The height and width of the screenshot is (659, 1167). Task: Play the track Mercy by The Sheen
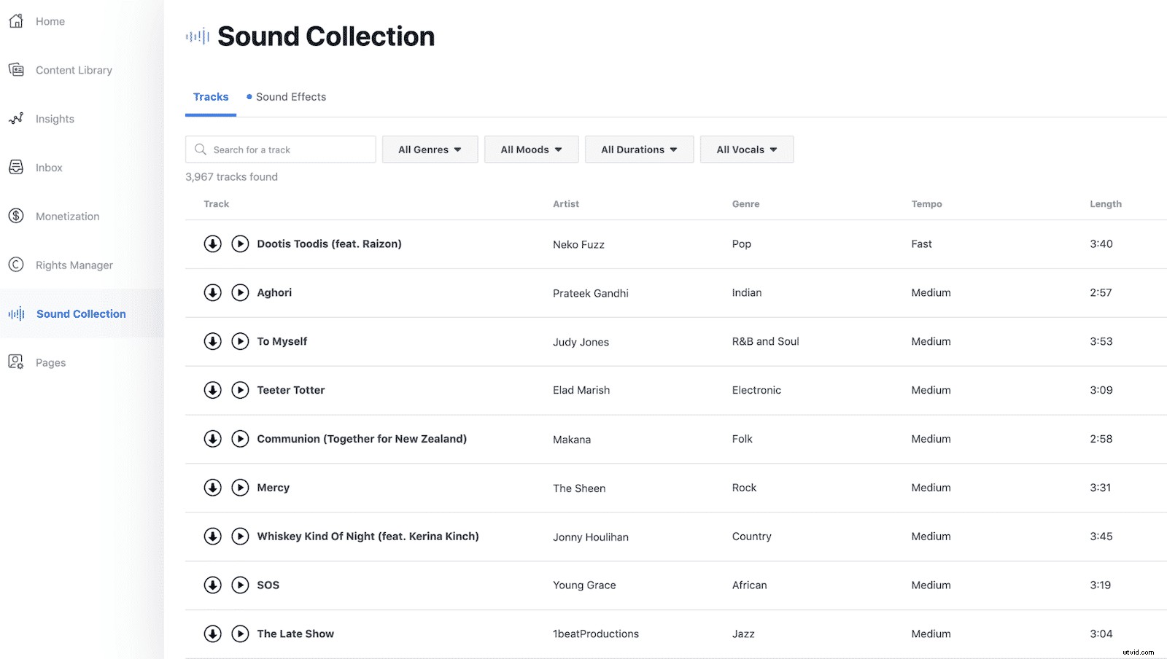[x=240, y=488]
